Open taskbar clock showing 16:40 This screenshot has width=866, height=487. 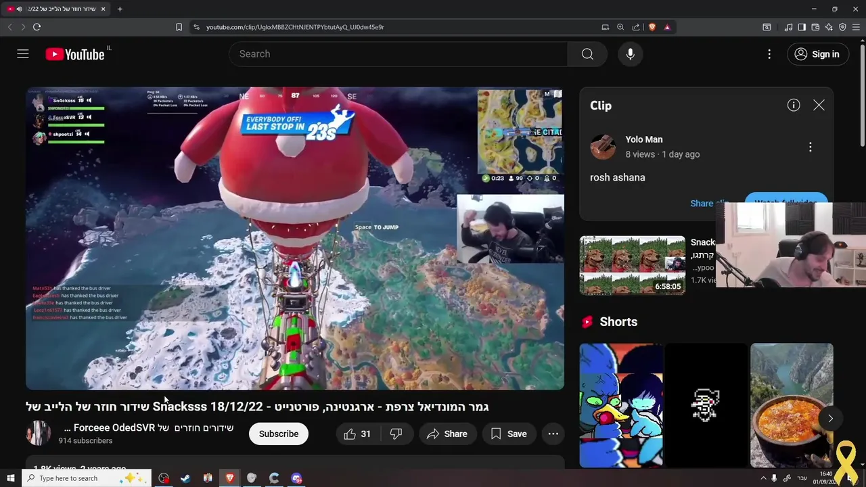pyautogui.click(x=826, y=478)
